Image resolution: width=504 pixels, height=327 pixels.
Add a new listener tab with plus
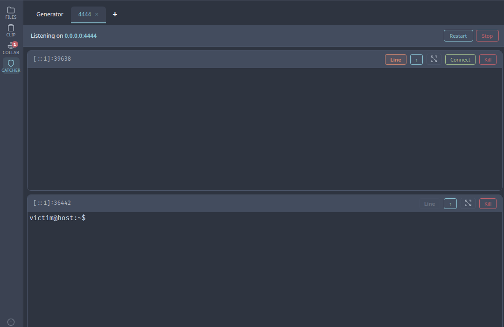pos(115,14)
